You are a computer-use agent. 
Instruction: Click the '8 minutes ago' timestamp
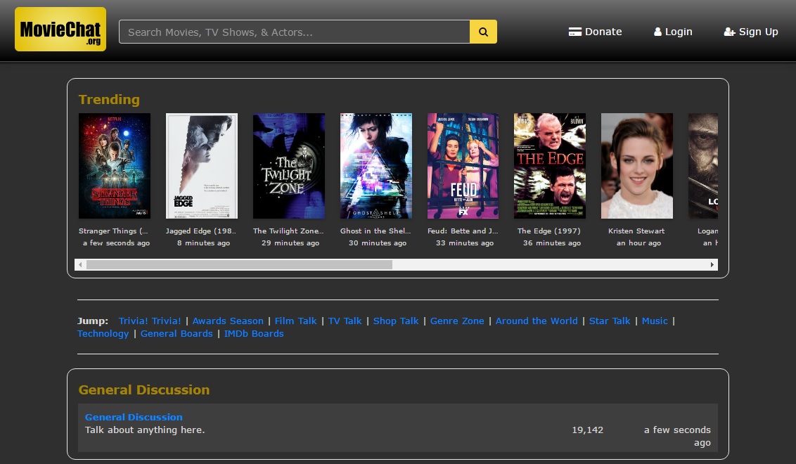pyautogui.click(x=203, y=243)
